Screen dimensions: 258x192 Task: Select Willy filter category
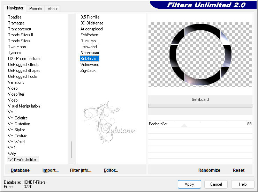(12, 154)
